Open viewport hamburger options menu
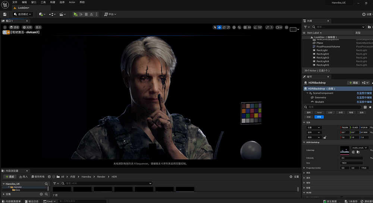 pos(5,27)
